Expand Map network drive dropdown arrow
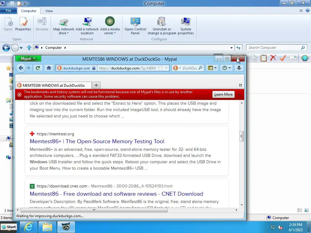 pos(68,33)
